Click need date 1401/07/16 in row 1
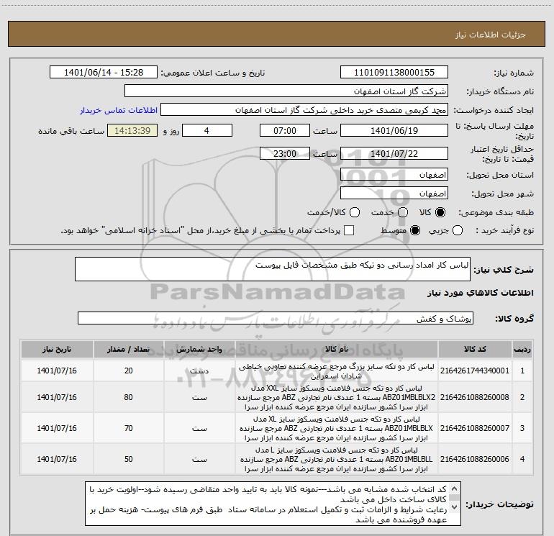The height and width of the screenshot is (536, 554). [x=57, y=371]
